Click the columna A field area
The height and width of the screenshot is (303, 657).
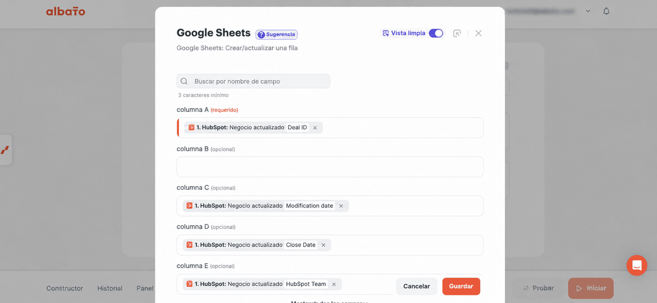click(330, 128)
